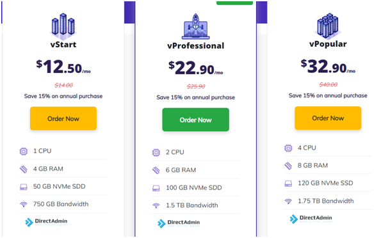Image resolution: width=388 pixels, height=238 pixels.
Task: Click the 4 CPU feature row in vPopular
Action: pos(328,148)
